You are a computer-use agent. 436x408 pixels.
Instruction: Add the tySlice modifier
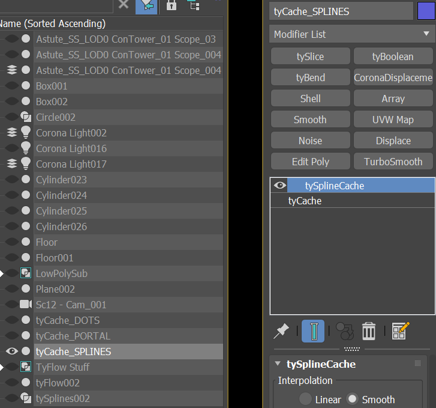pyautogui.click(x=310, y=56)
